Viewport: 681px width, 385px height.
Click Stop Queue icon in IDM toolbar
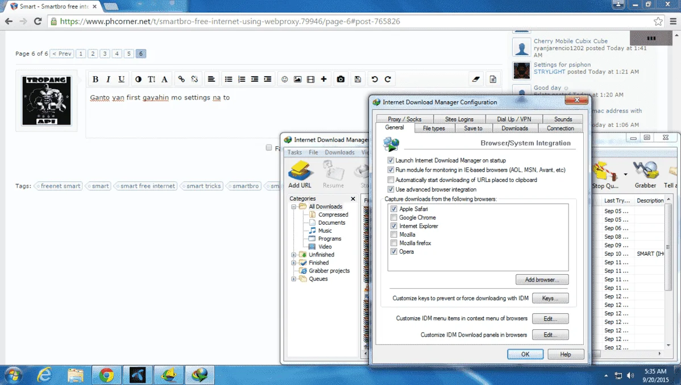tap(605, 174)
